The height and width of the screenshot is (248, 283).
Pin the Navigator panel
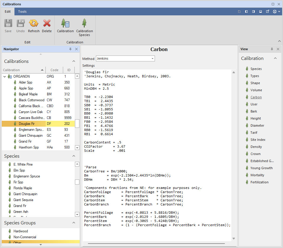click(x=71, y=49)
